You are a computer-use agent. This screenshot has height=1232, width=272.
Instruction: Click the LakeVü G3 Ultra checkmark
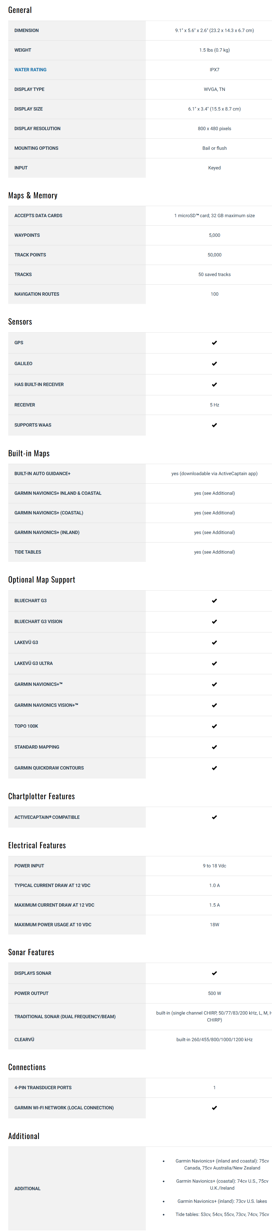click(214, 664)
